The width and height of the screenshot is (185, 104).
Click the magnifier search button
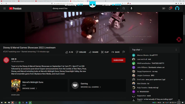[x=124, y=8]
